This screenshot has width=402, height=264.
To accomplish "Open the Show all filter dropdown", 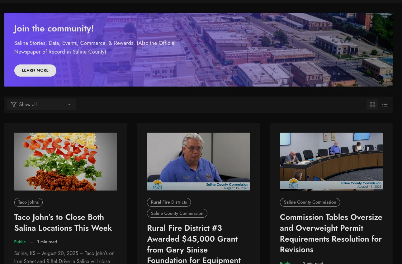I will pos(41,105).
